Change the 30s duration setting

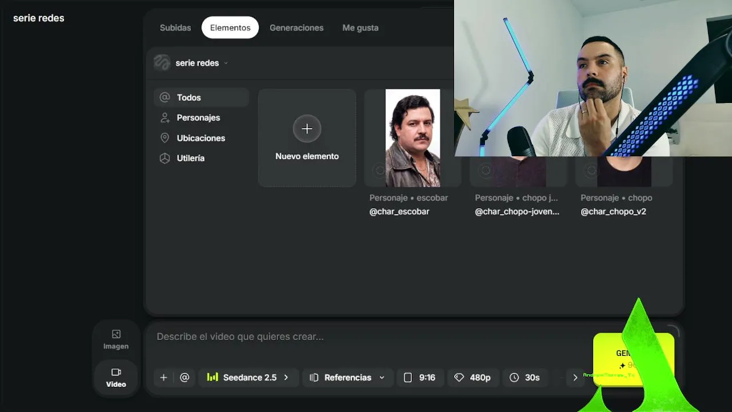pos(525,378)
